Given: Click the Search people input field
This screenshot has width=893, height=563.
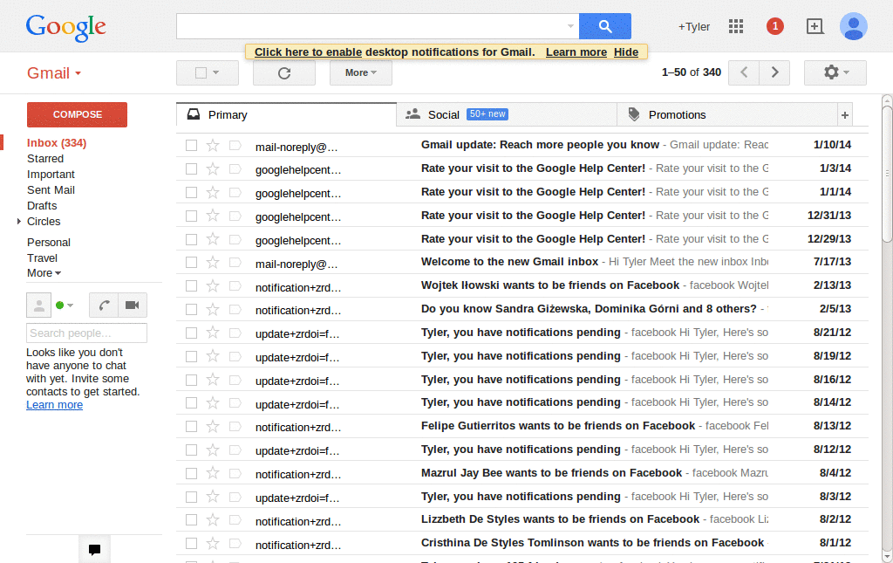Looking at the screenshot, I should (x=86, y=333).
